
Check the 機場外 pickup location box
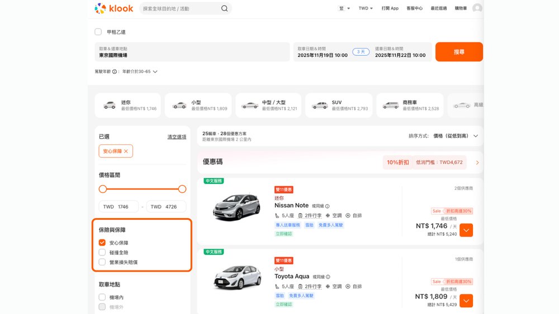(x=102, y=307)
